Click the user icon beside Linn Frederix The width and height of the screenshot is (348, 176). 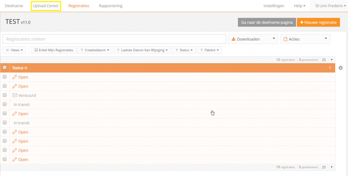coord(317,6)
